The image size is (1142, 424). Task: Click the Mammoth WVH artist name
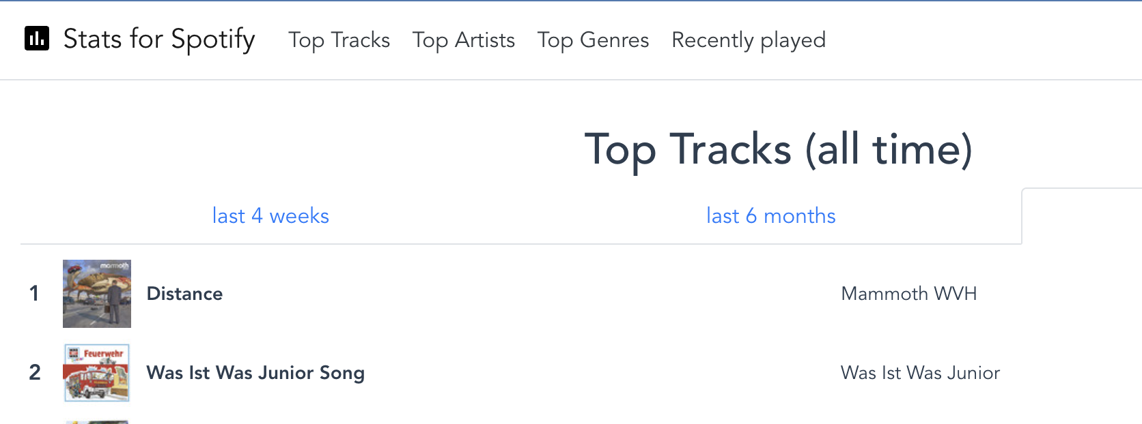pos(908,294)
